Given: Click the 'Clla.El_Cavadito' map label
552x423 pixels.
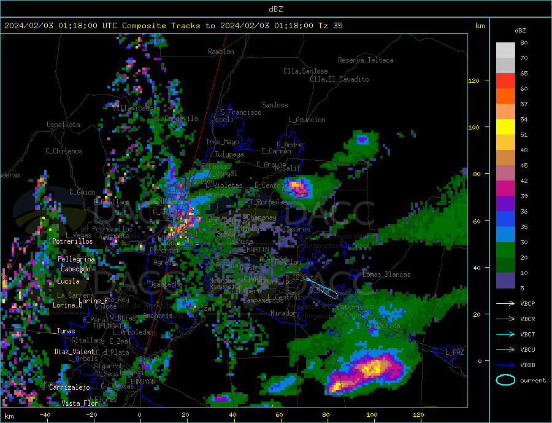Looking at the screenshot, I should pos(339,79).
